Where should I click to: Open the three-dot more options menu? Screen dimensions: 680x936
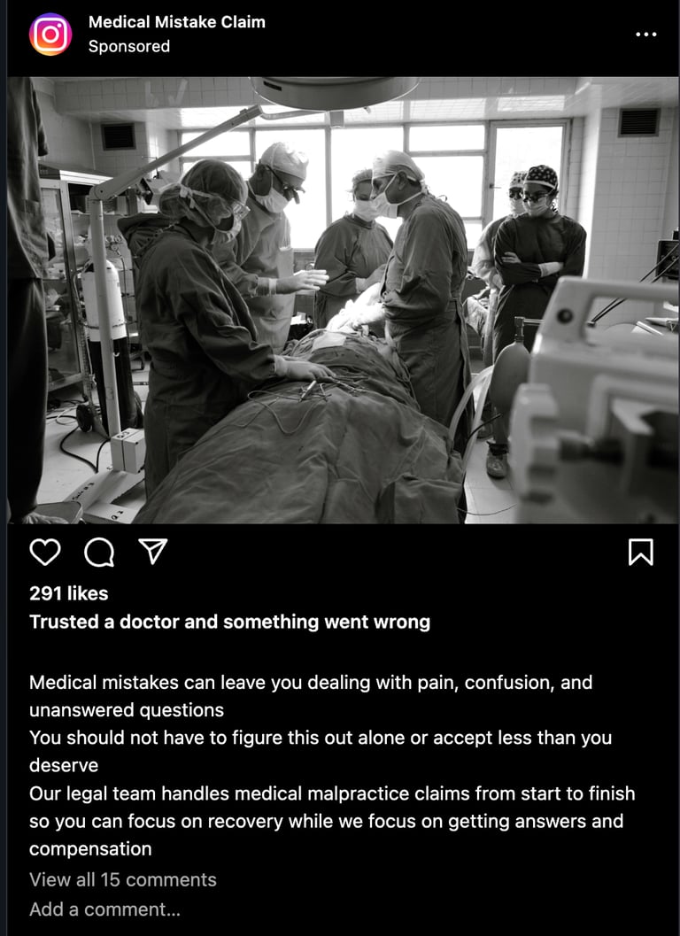pos(646,35)
